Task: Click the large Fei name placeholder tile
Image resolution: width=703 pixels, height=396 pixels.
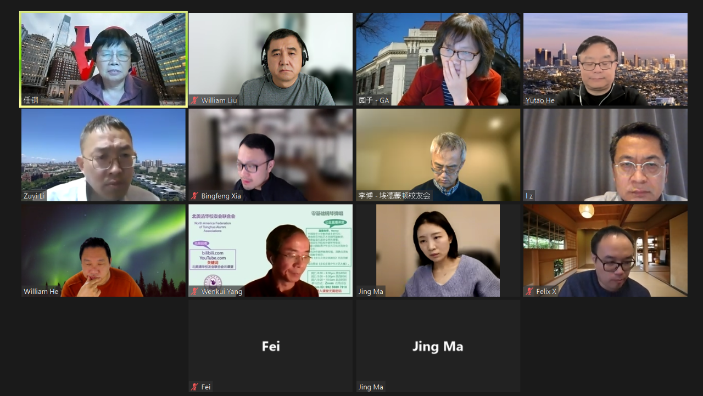Action: (271, 346)
